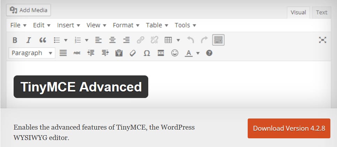Click Download Version 4.2.8 button
Screen dimensions: 337x147
coord(289,128)
